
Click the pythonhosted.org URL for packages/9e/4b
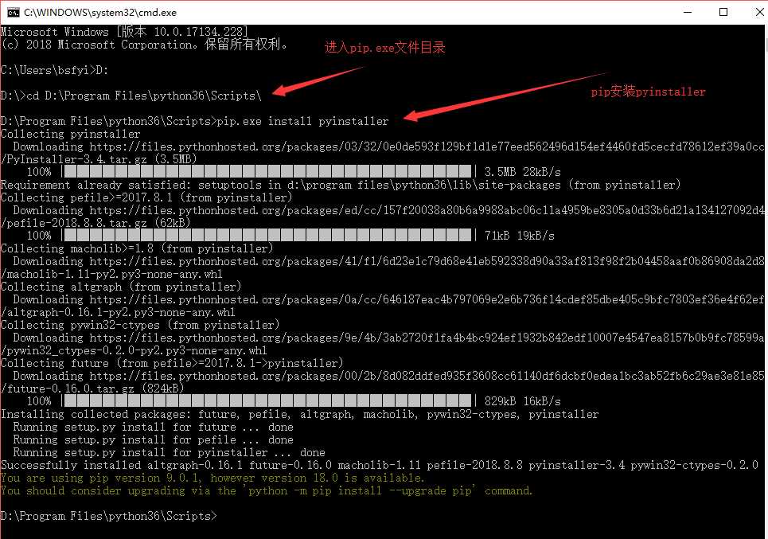pyautogui.click(x=427, y=338)
